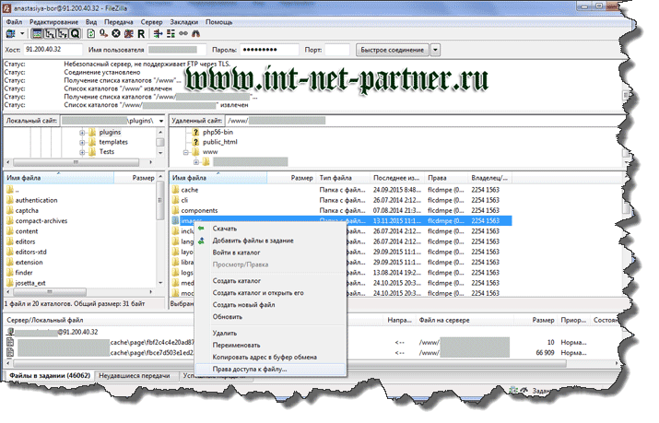The width and height of the screenshot is (659, 423).
Task: Choose Добавить файлы в задание menu item
Action: 271,241
